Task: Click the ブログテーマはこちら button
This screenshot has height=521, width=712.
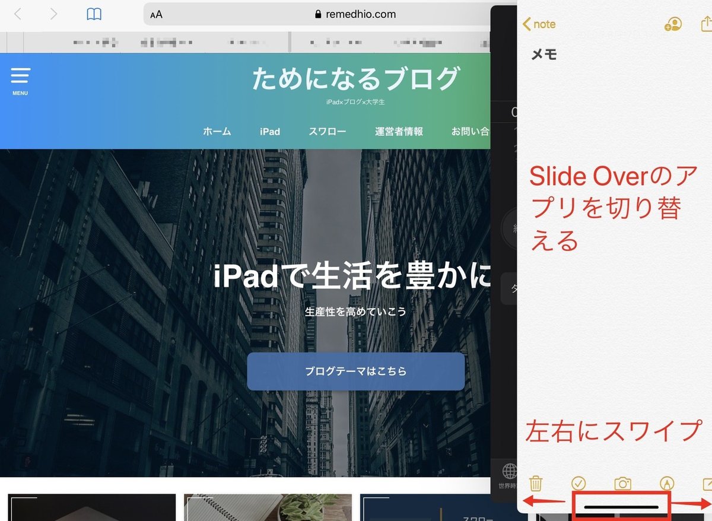Action: point(356,371)
